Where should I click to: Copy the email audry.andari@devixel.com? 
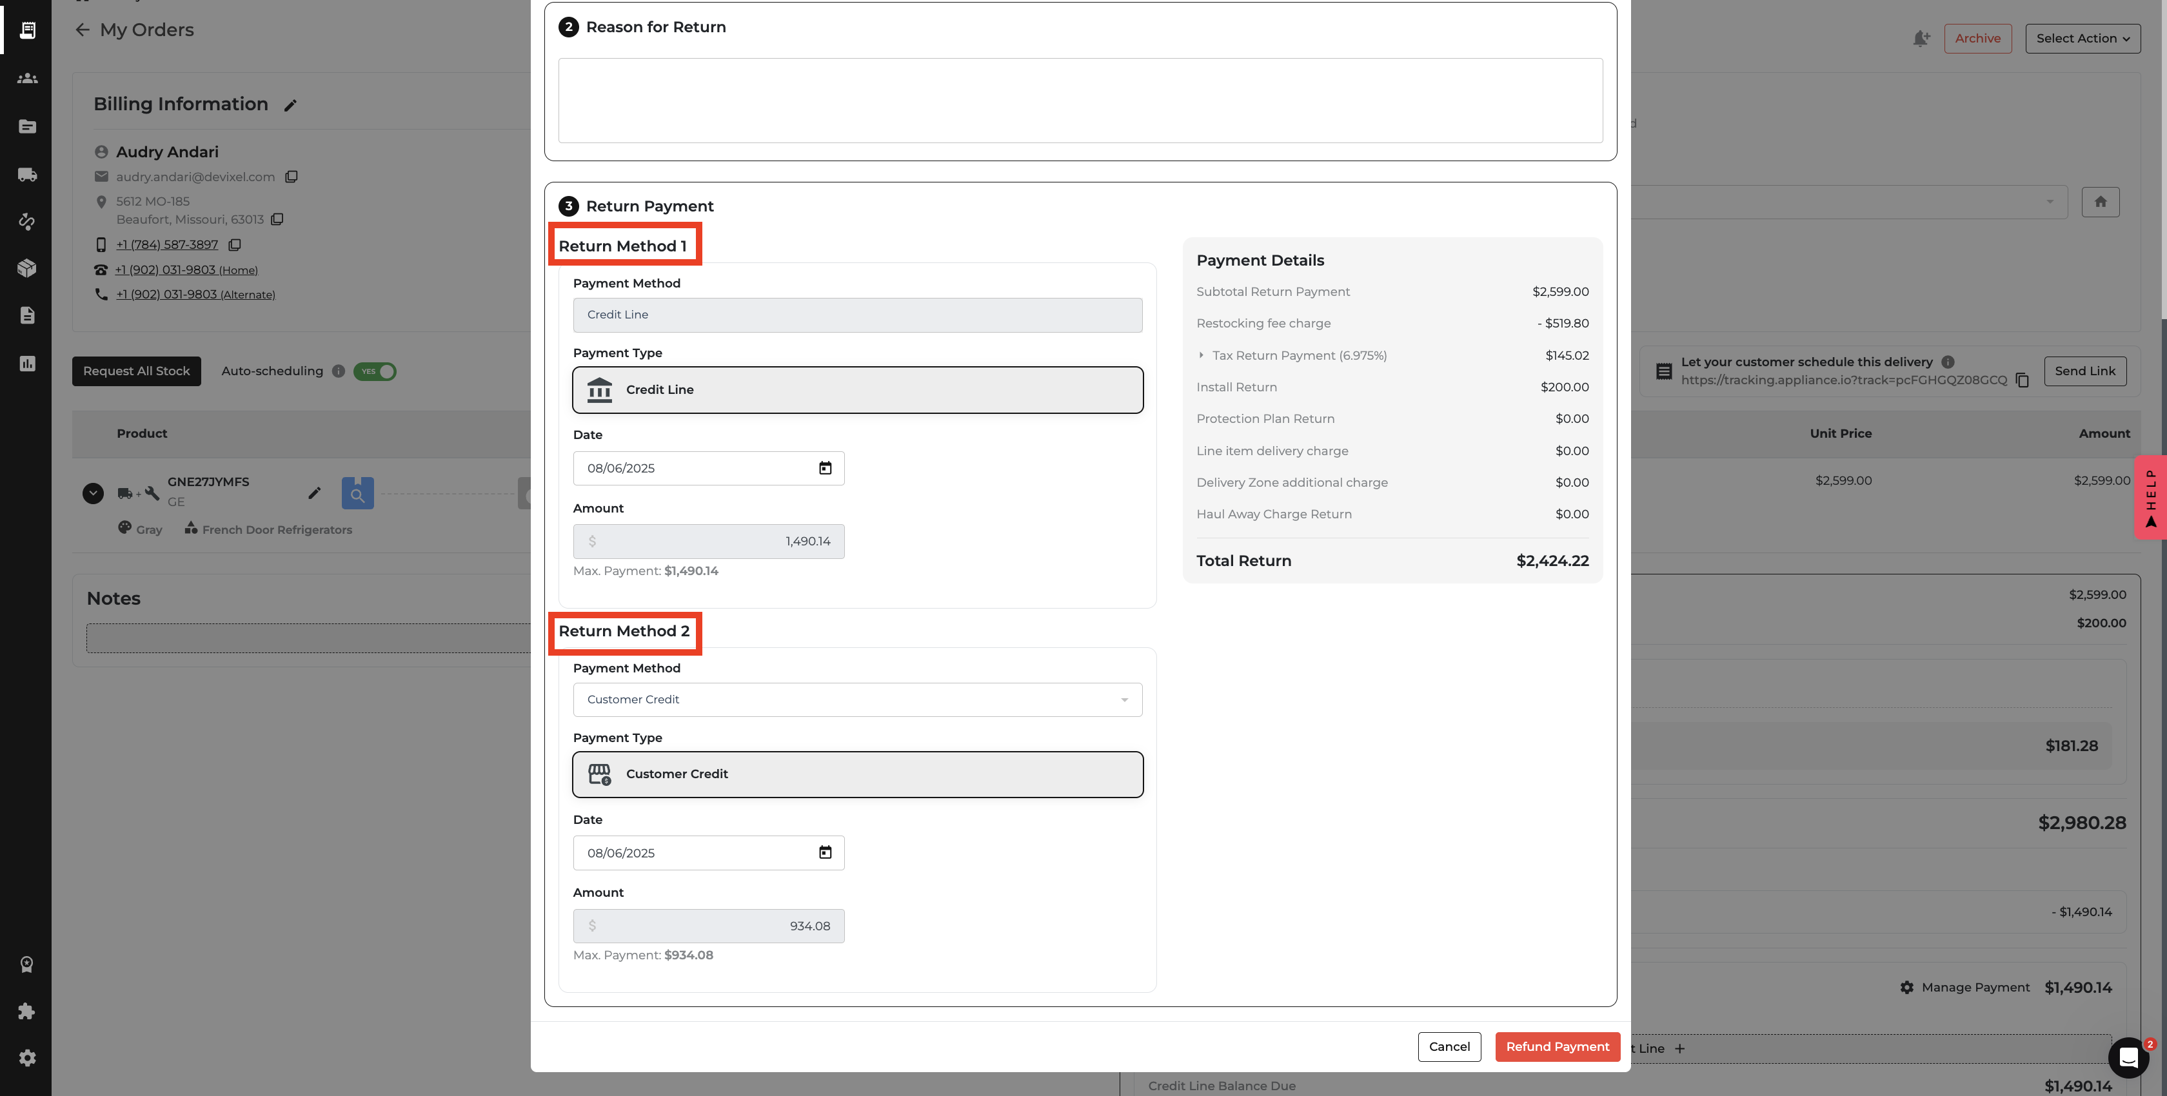[x=291, y=177]
